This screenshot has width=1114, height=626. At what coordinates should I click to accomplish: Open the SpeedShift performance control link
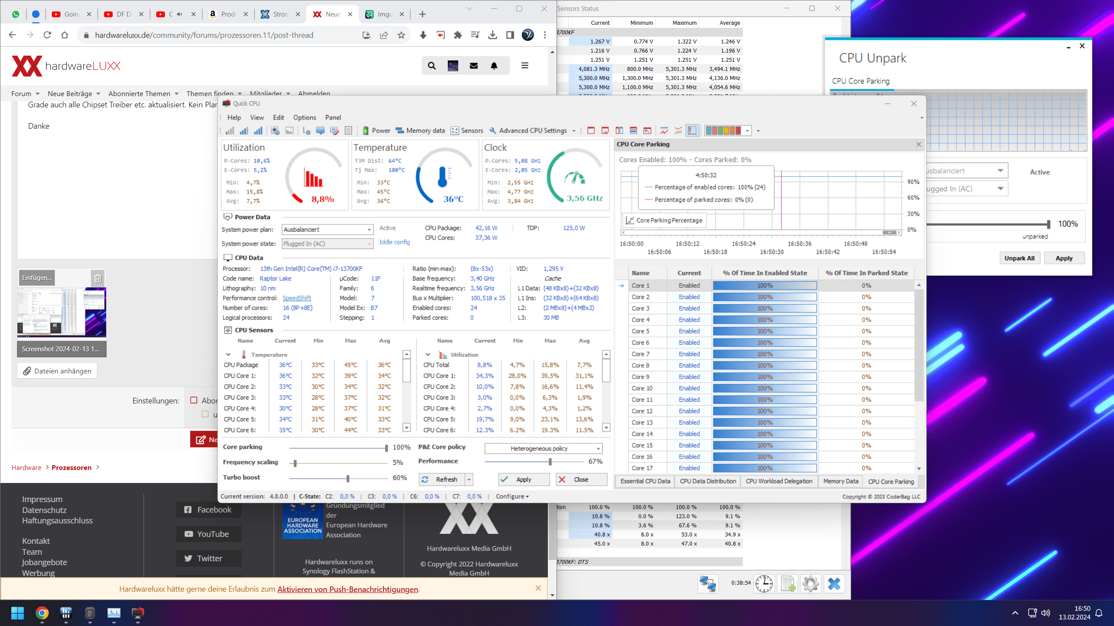pyautogui.click(x=297, y=298)
